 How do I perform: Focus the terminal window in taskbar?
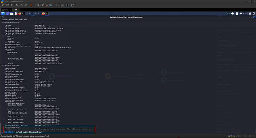[47, 14]
